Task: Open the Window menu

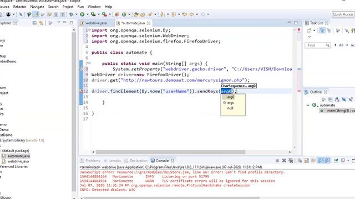Action: tap(94, 7)
